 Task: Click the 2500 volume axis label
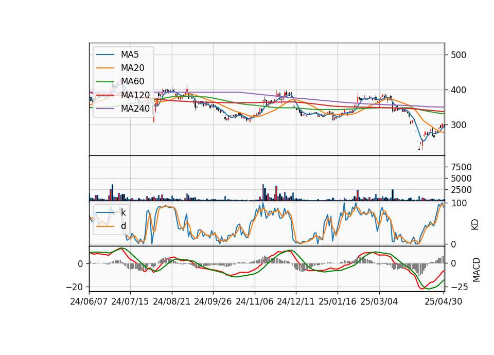(x=461, y=190)
